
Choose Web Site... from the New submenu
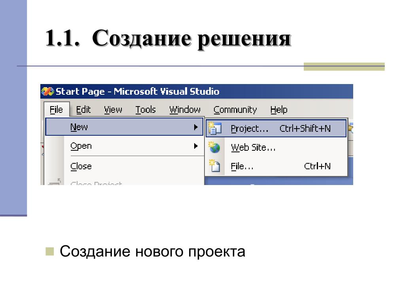(276, 148)
